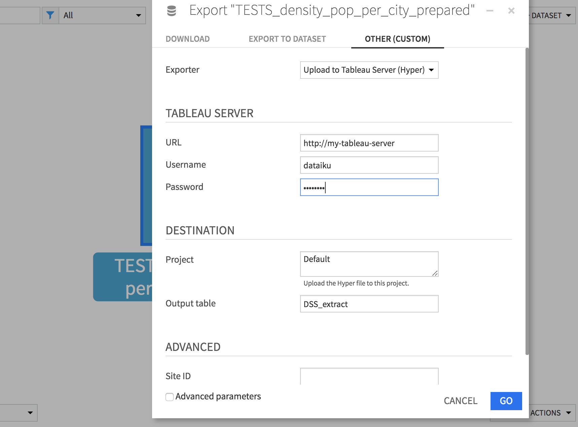578x427 pixels.
Task: Click the ADVANCED section heading
Action: (193, 347)
